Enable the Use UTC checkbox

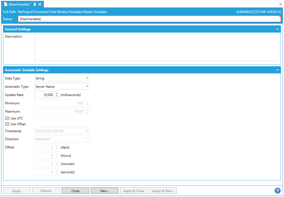coord(7,118)
